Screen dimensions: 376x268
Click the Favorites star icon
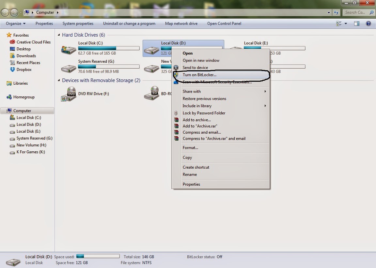pos(9,35)
